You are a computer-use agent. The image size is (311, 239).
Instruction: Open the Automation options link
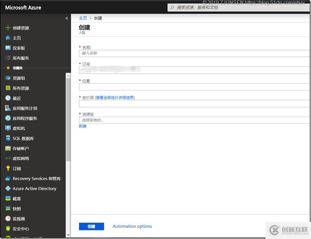click(132, 226)
